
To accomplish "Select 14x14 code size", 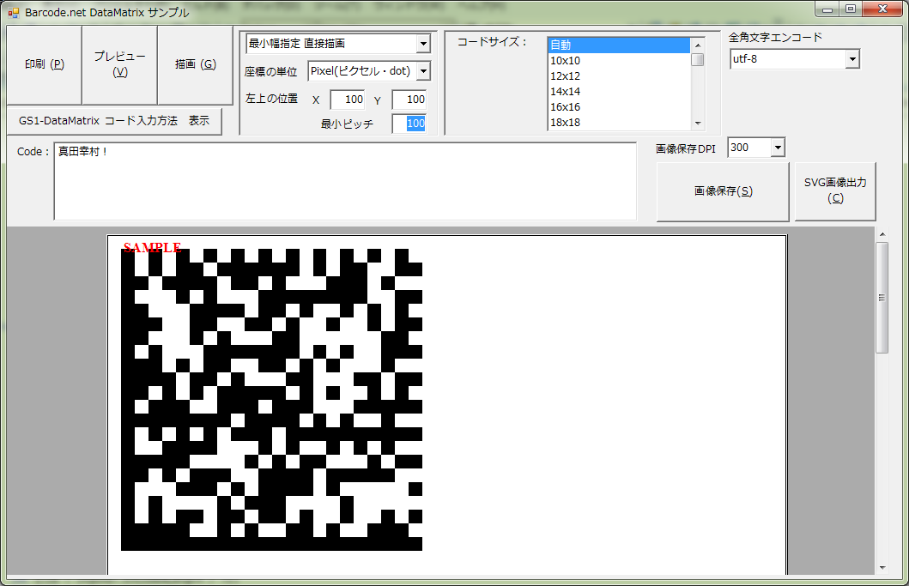I will click(619, 92).
